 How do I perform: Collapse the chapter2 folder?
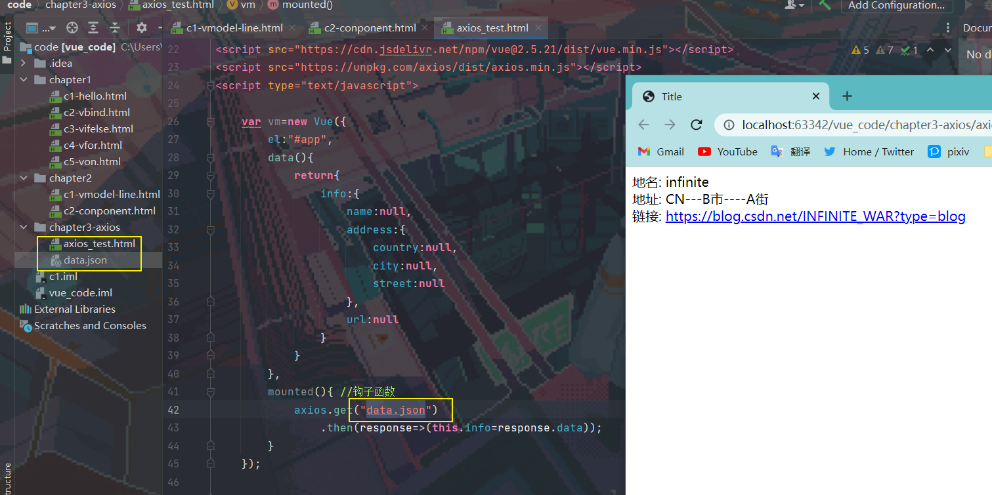tap(24, 178)
